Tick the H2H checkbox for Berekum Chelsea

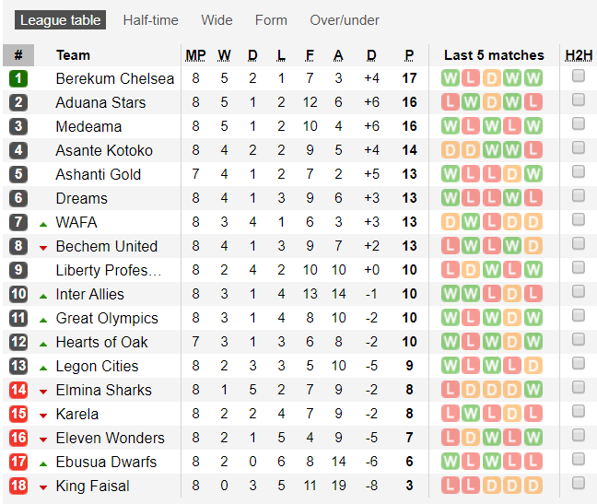click(579, 77)
